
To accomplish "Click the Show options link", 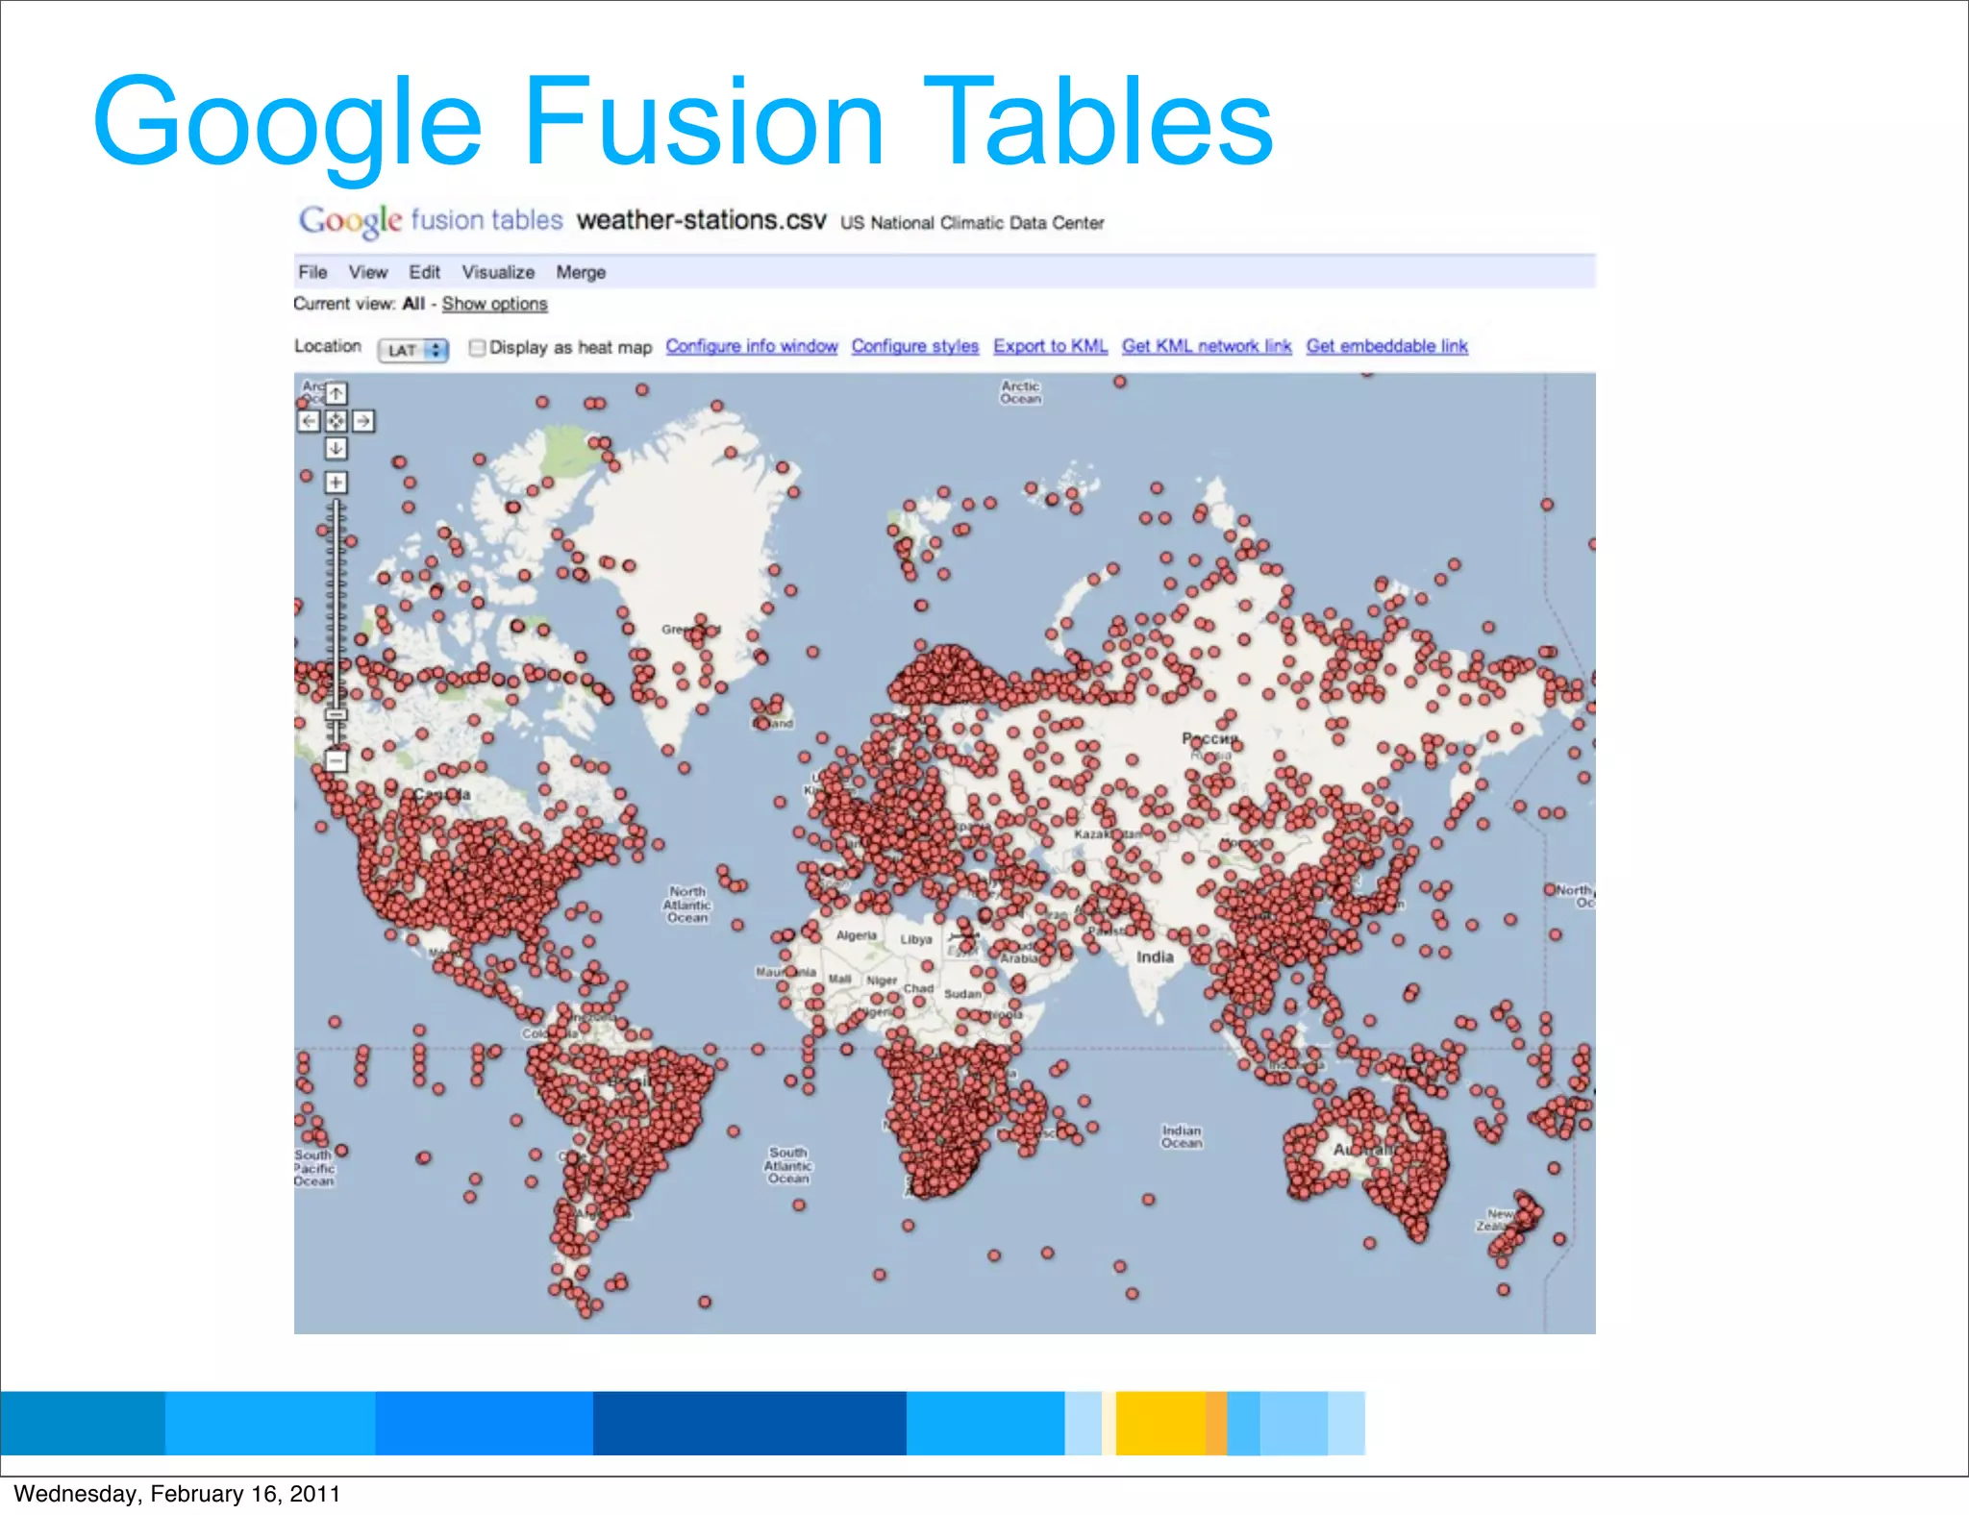I will click(x=494, y=304).
